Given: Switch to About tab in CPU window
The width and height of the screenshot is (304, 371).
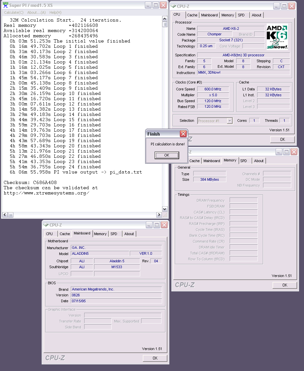Looking at the screenshot, I should pyautogui.click(x=256, y=15).
